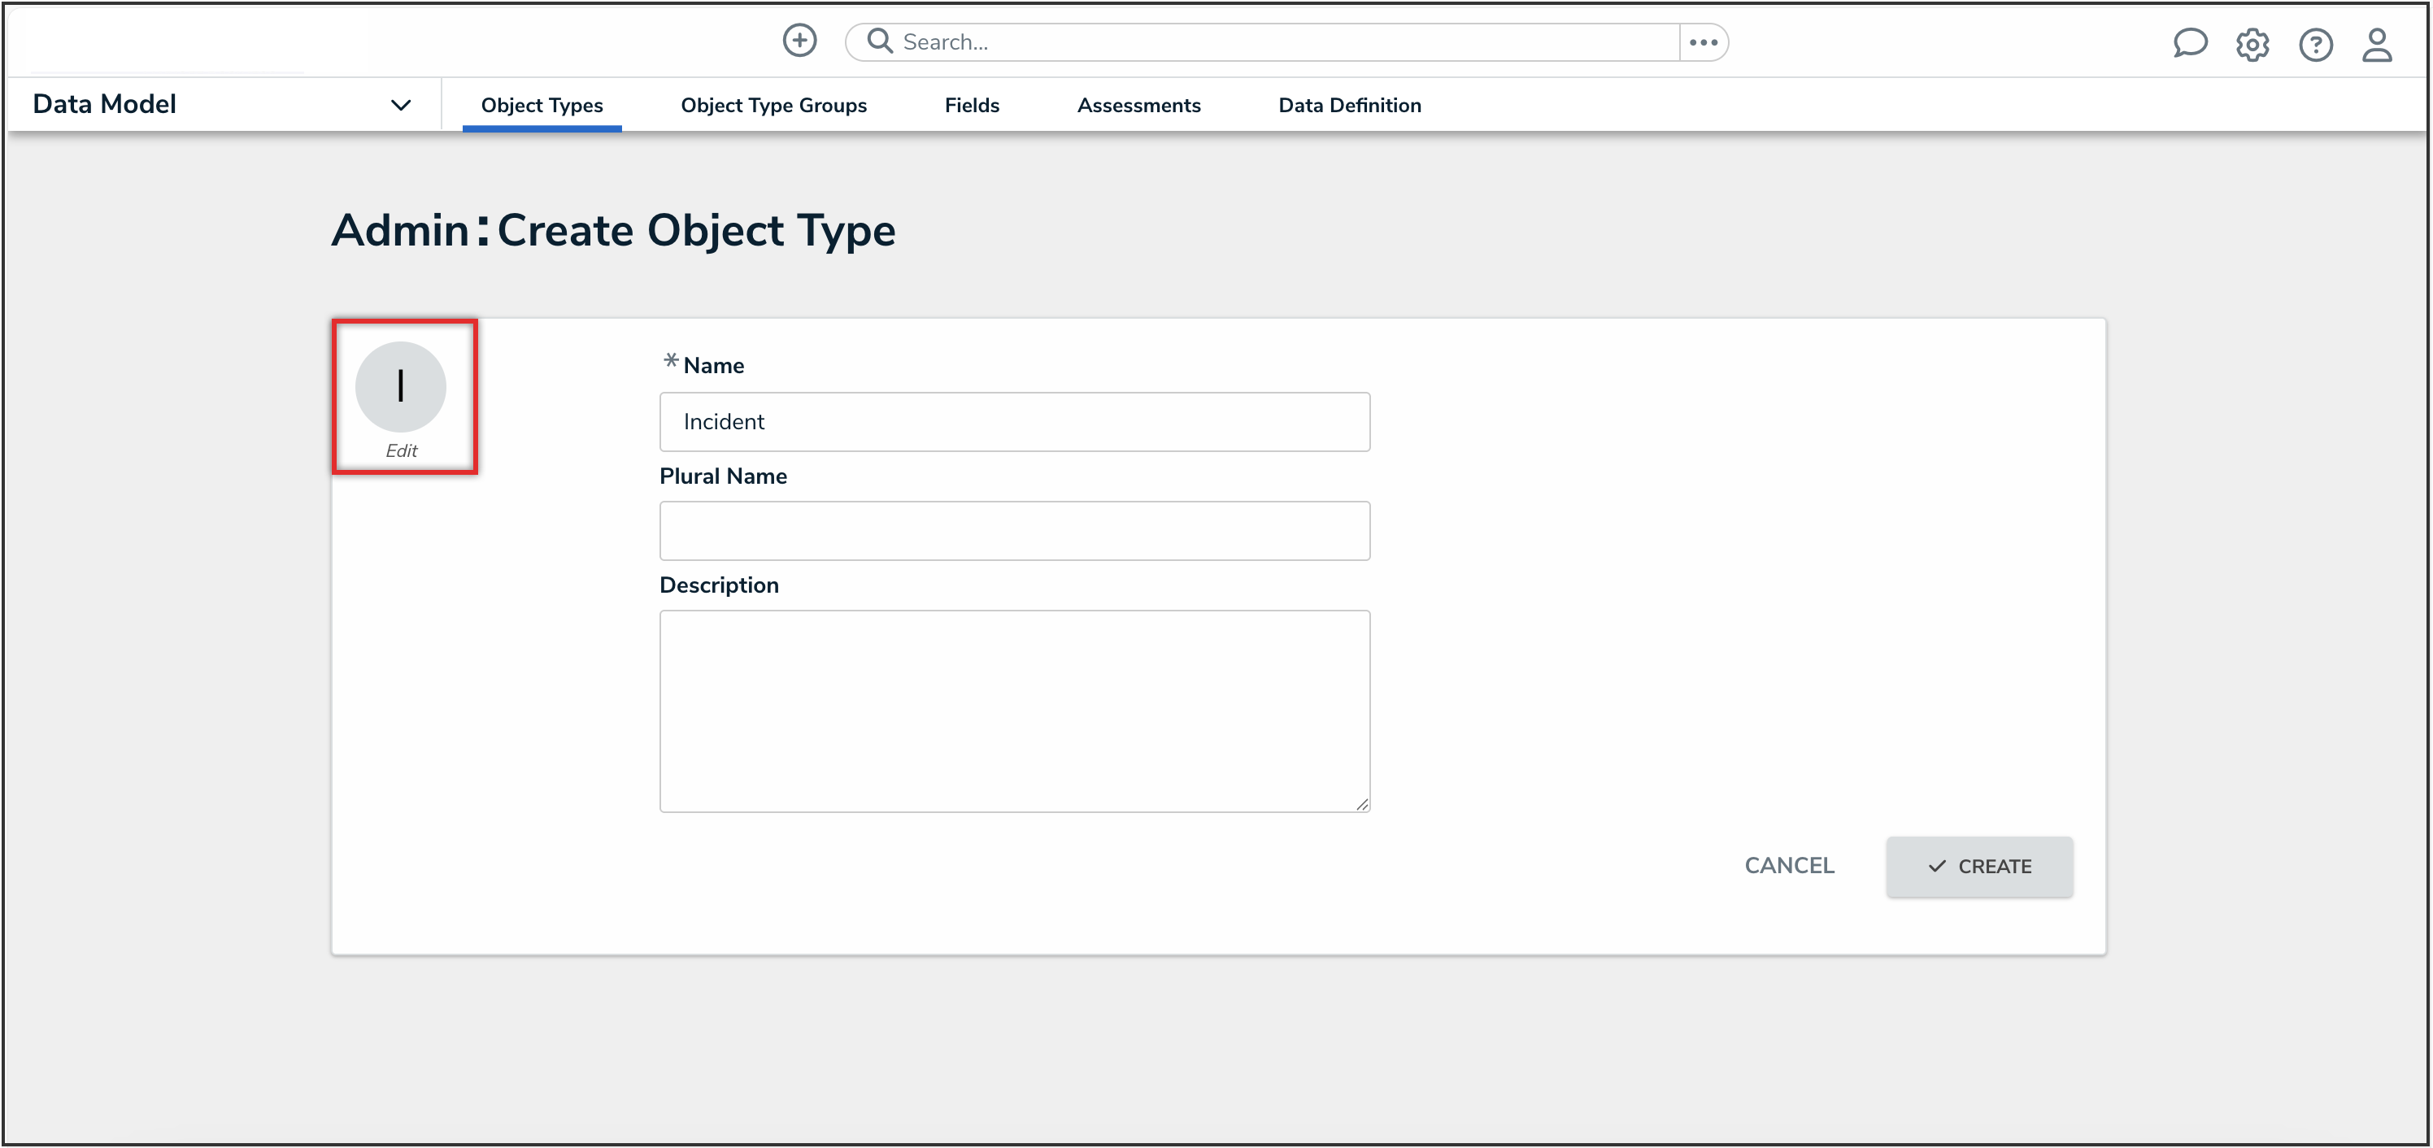This screenshot has width=2433, height=1148.
Task: Select the Object Types tab
Action: pos(542,106)
